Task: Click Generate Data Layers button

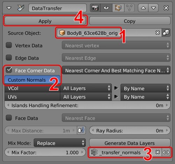Action: tap(129, 143)
